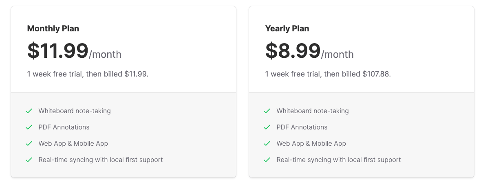Click Monthly plan's Whiteboard note-taking text
483x184 pixels.
75,111
